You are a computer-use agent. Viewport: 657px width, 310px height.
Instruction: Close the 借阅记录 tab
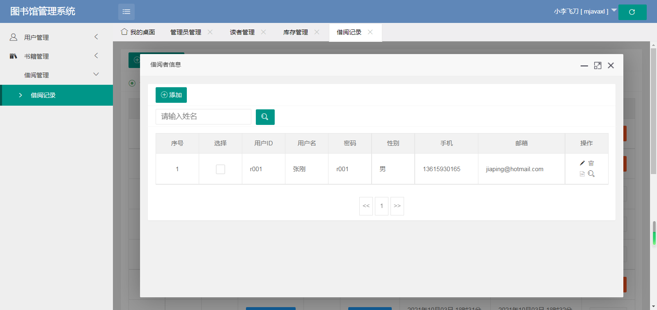point(370,32)
